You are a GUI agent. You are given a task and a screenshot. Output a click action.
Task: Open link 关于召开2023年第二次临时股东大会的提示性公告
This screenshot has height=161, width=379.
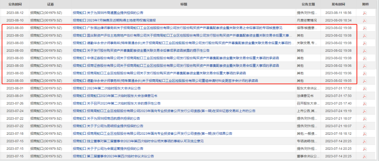[x=117, y=103]
